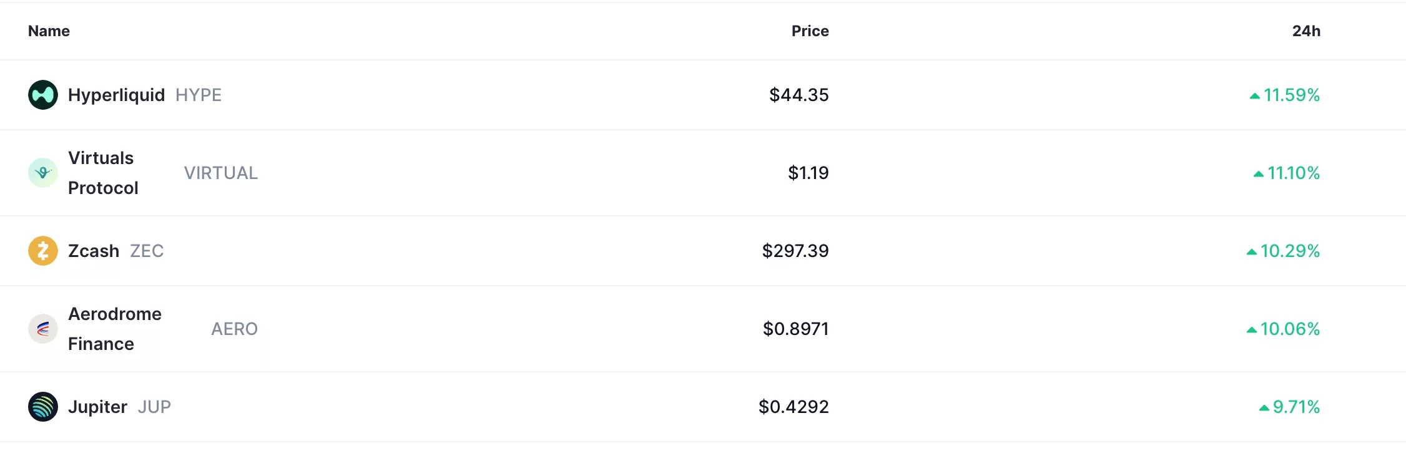
Task: Click the Zcash gold coin icon
Action: click(42, 251)
